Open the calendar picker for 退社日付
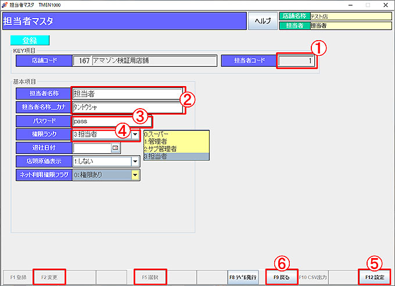This screenshot has height=286, width=395. (x=116, y=148)
